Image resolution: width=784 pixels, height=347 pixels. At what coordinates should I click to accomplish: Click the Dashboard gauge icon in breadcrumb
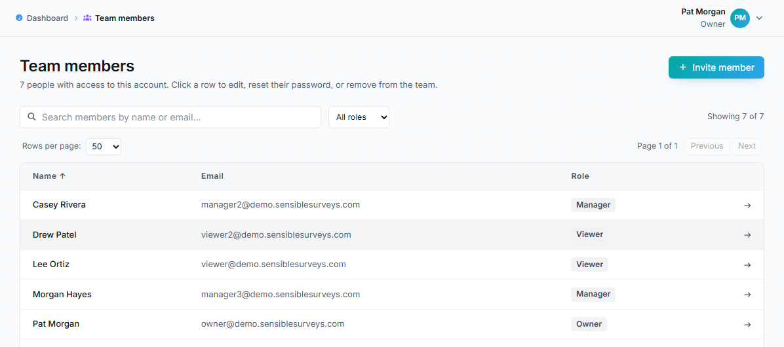pyautogui.click(x=20, y=18)
